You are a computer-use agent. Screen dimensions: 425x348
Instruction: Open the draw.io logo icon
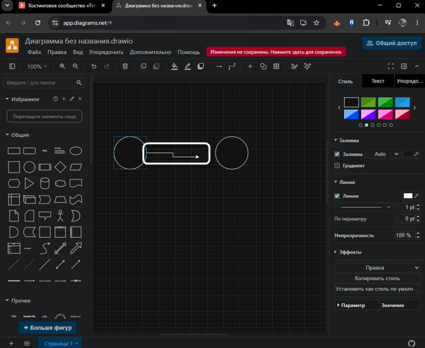coord(12,45)
